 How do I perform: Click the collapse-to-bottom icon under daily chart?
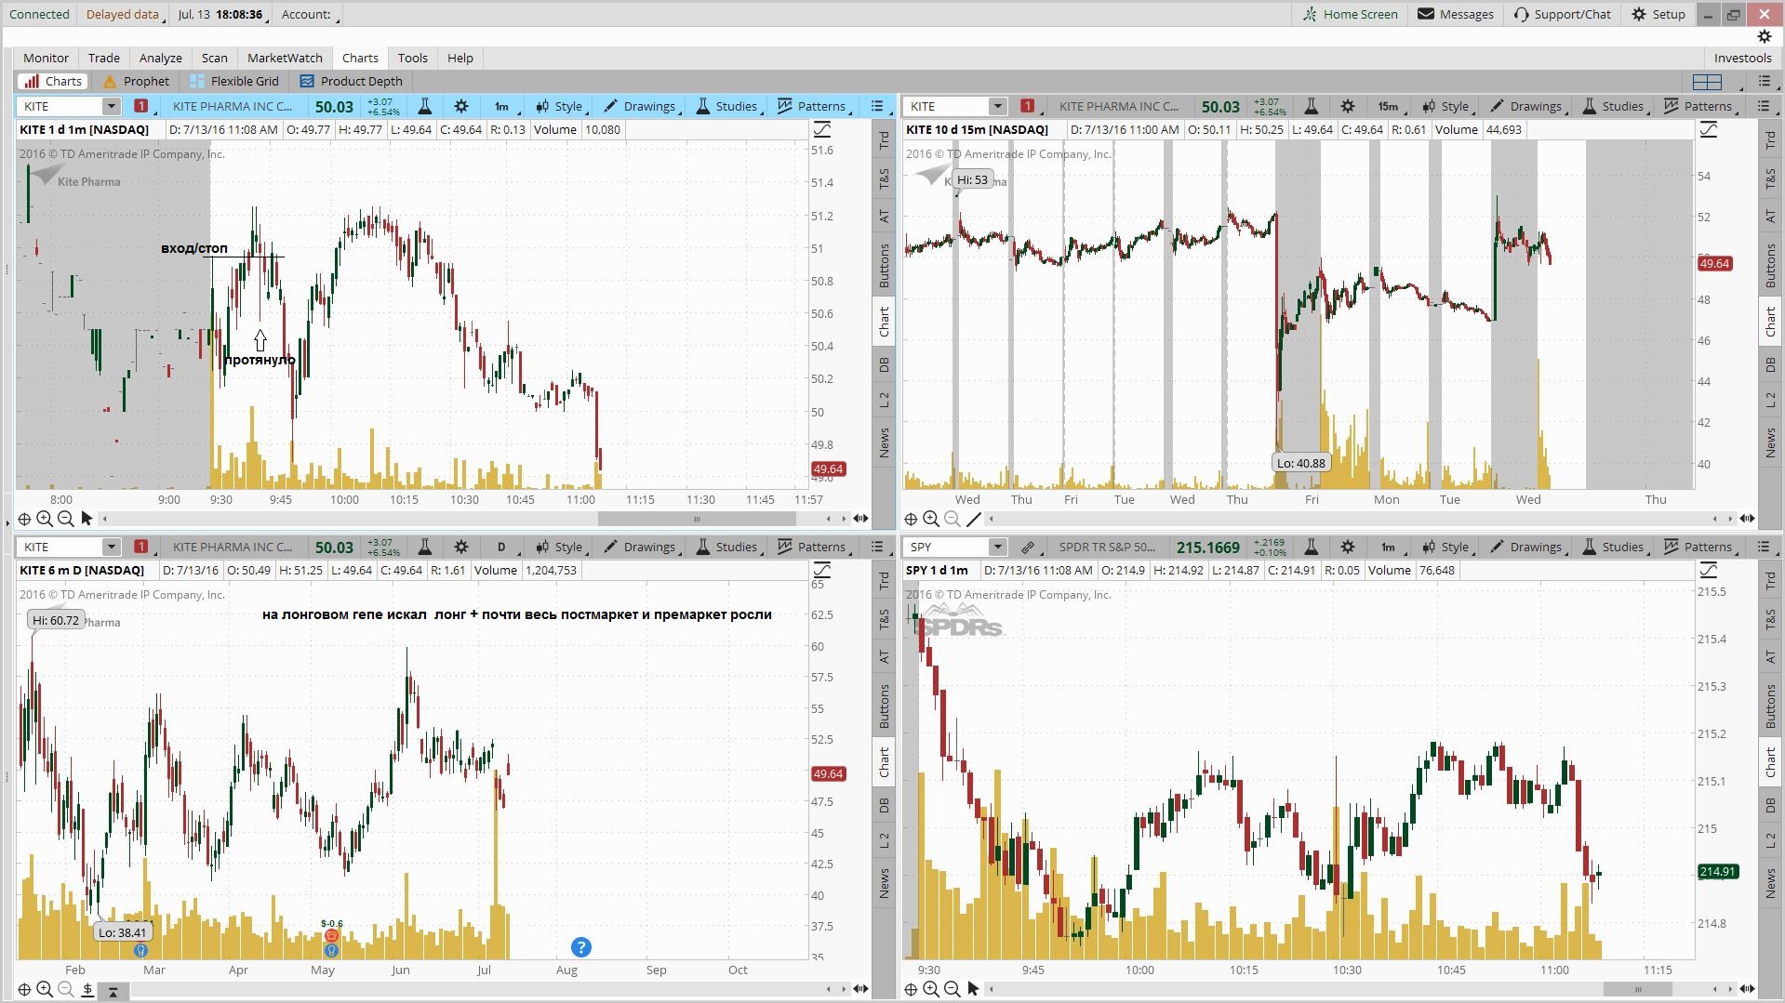(x=113, y=991)
